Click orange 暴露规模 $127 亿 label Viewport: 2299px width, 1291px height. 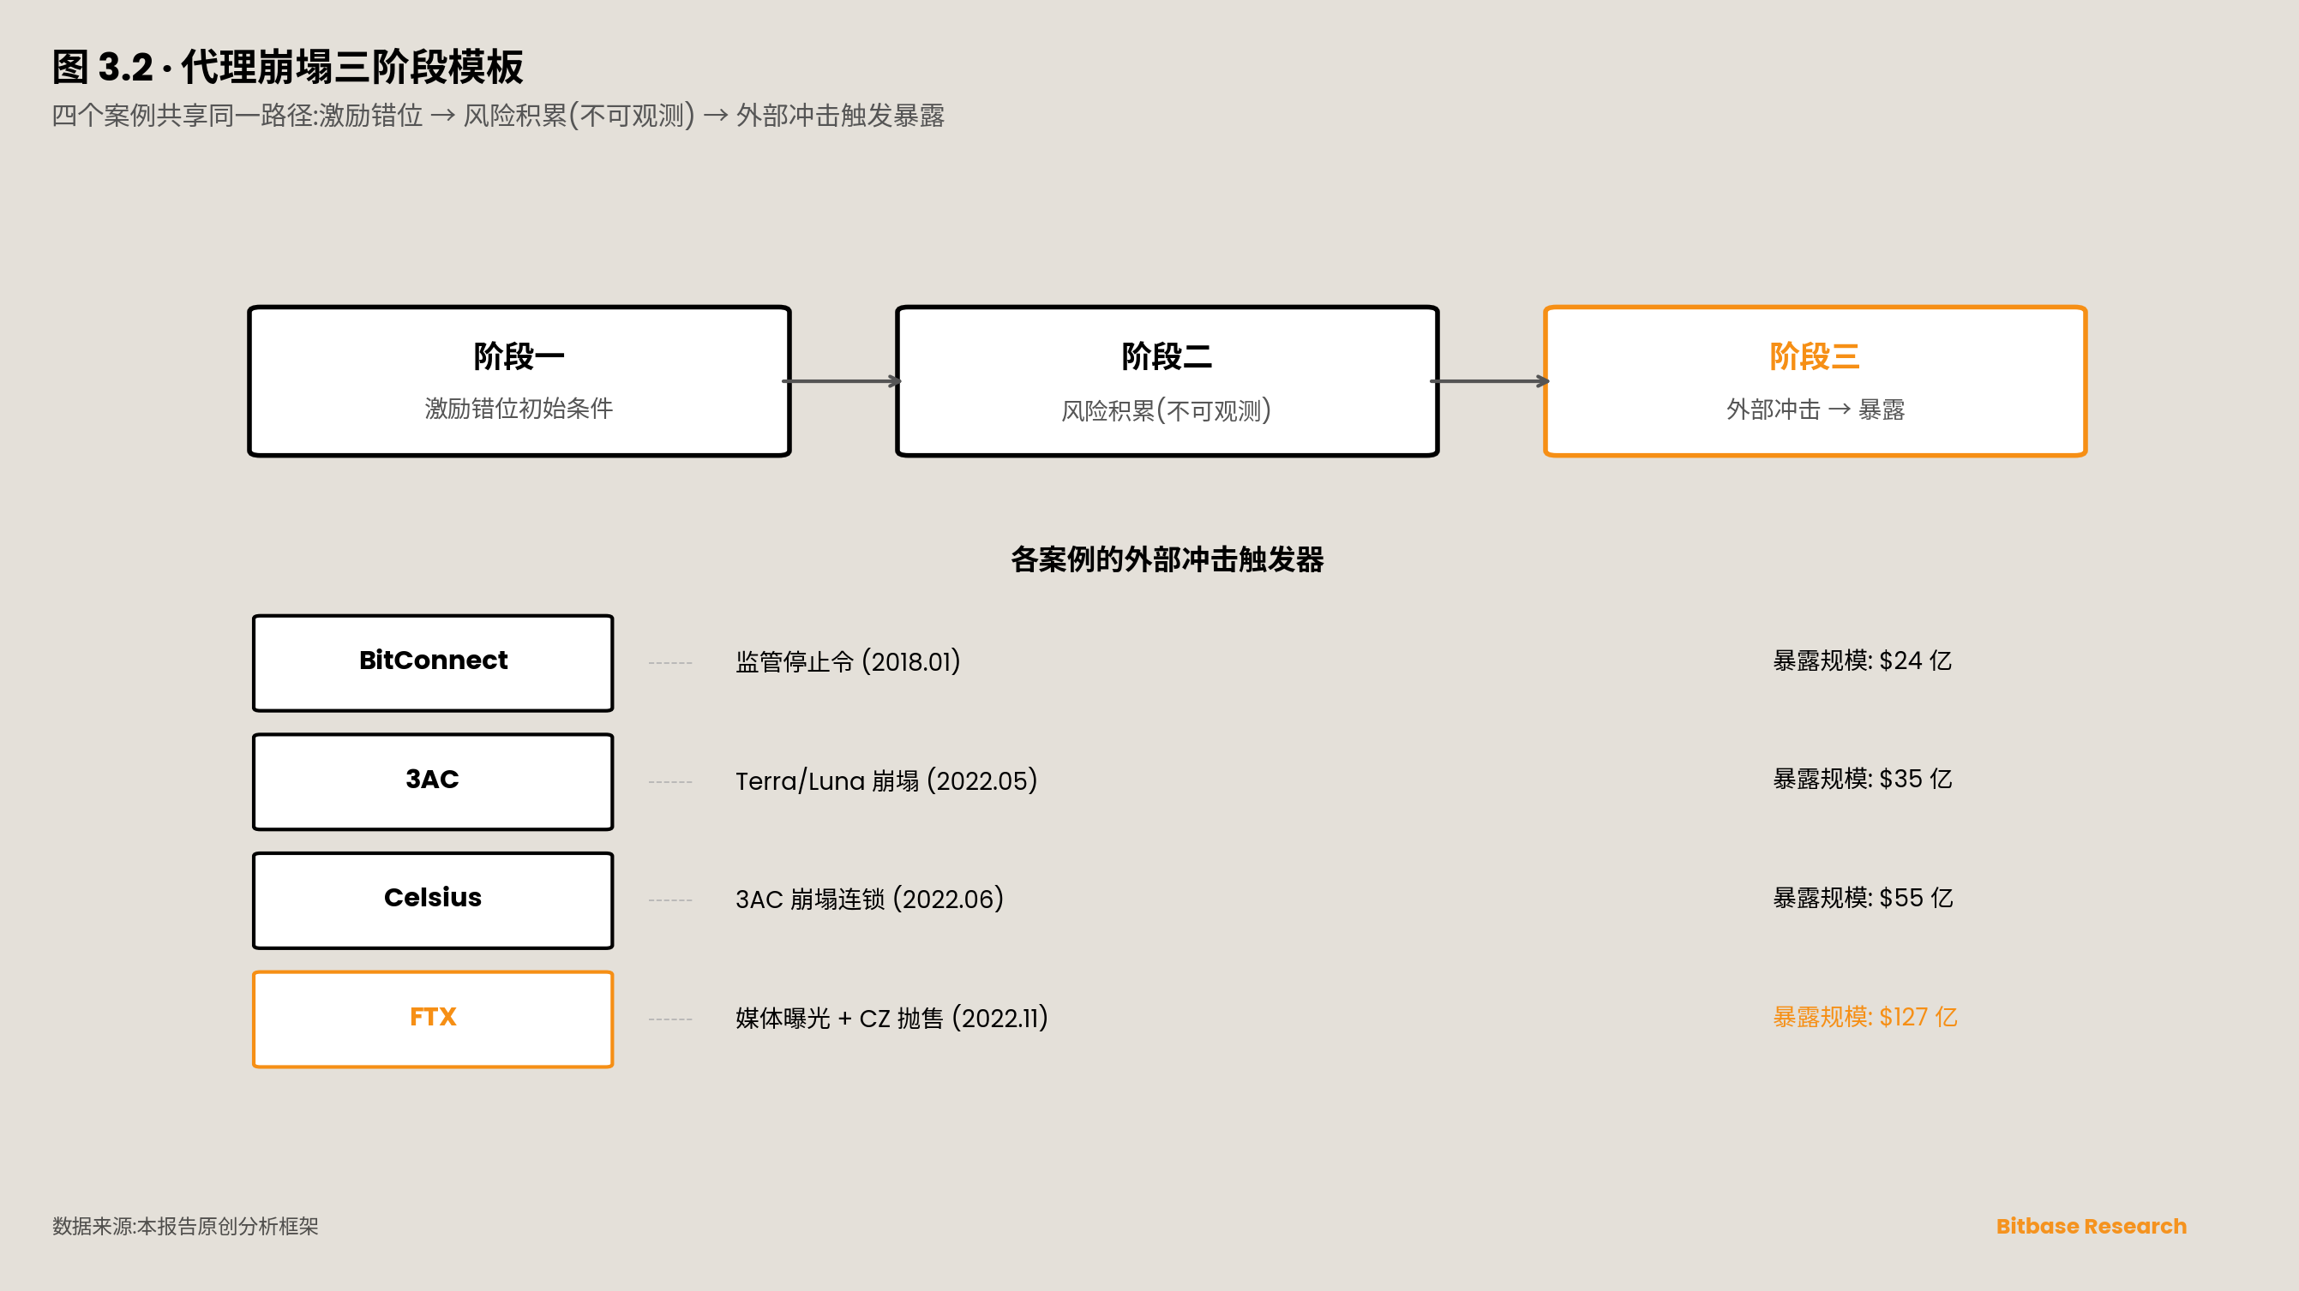[1864, 1017]
